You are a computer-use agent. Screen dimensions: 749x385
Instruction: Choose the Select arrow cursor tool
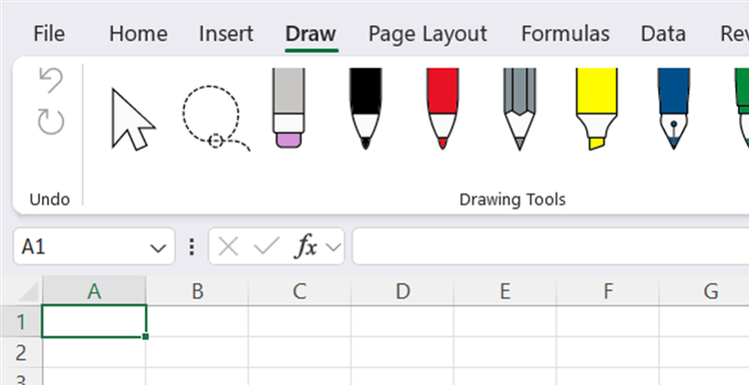(x=132, y=120)
